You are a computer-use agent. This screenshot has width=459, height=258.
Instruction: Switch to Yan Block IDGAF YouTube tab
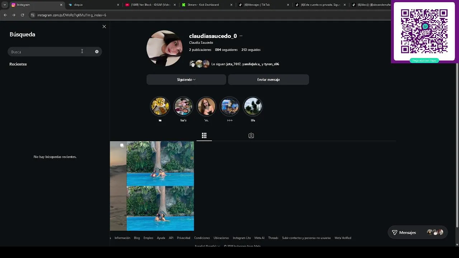point(150,5)
